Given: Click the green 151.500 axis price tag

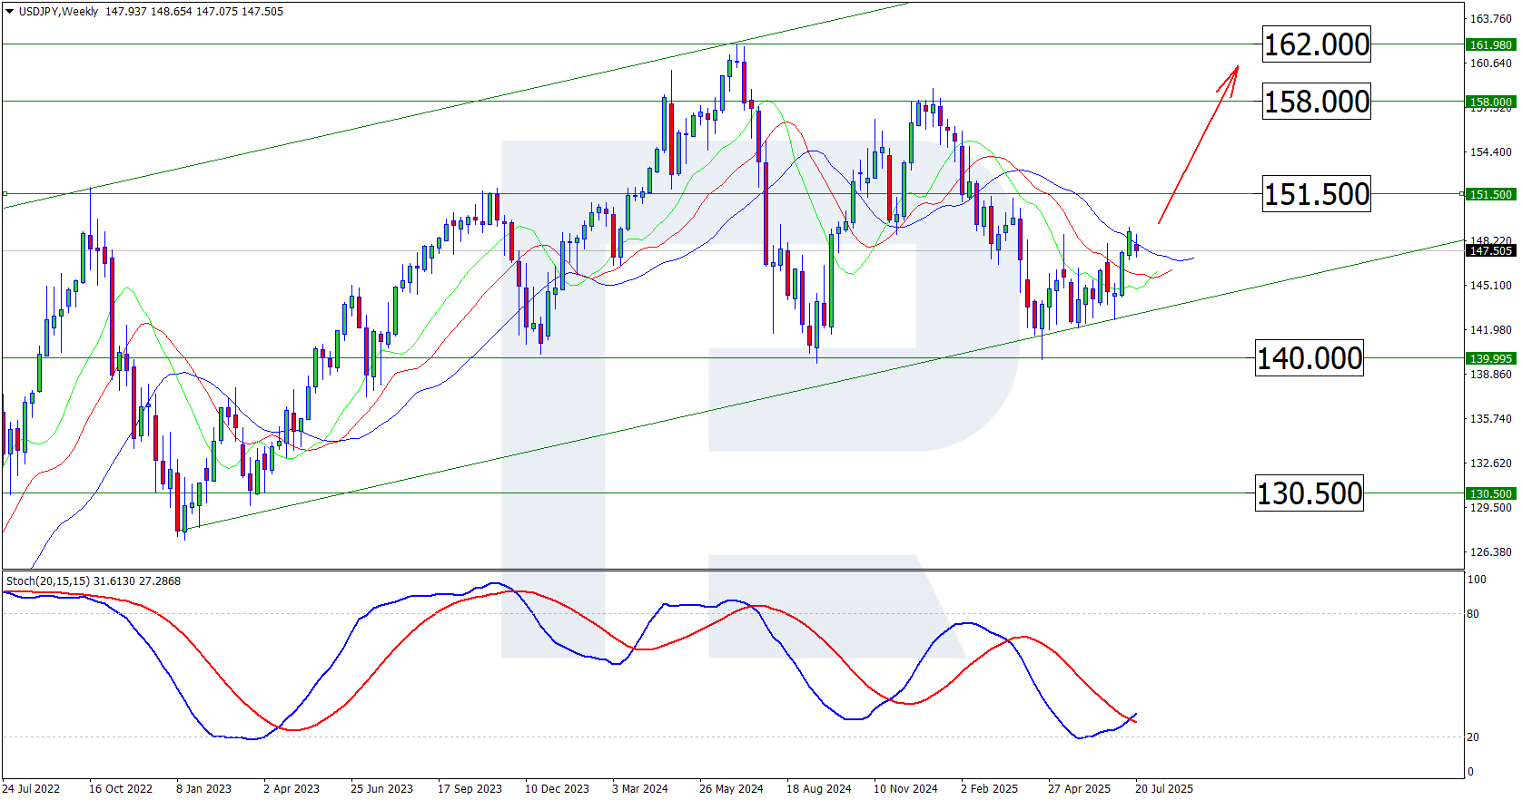Looking at the screenshot, I should click(x=1490, y=194).
